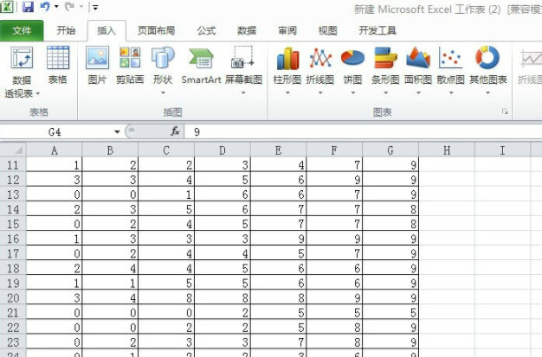Insert an Area chart (面积图)

[x=418, y=71]
